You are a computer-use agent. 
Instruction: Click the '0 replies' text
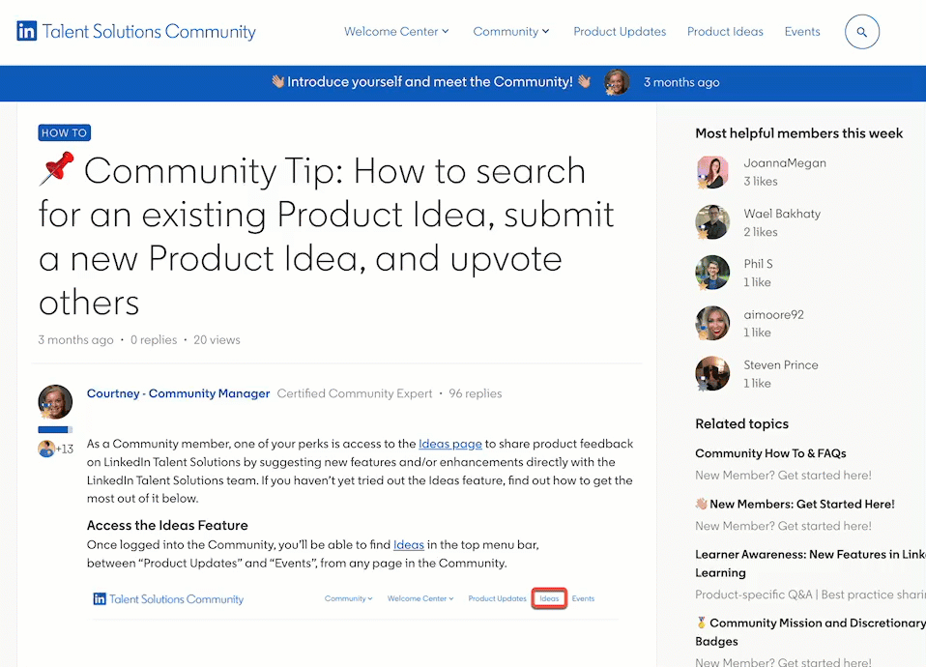tap(154, 339)
